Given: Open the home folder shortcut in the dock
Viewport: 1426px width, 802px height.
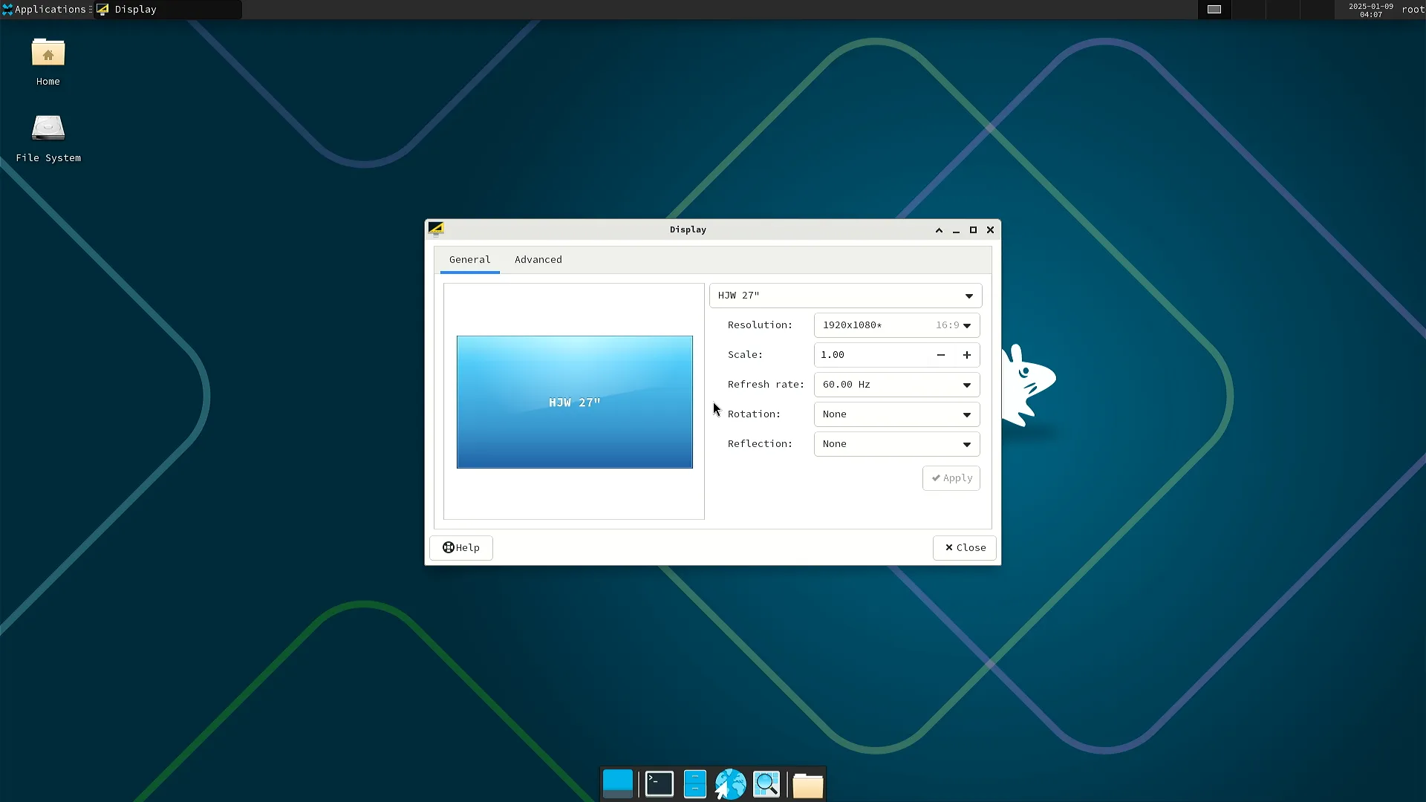Looking at the screenshot, I should point(808,783).
